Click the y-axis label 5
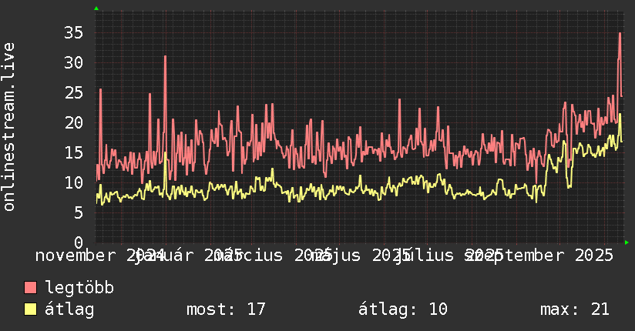 [x=79, y=212]
